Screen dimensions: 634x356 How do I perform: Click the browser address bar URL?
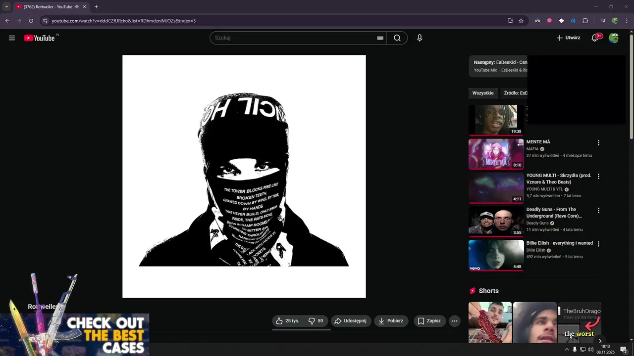point(124,21)
